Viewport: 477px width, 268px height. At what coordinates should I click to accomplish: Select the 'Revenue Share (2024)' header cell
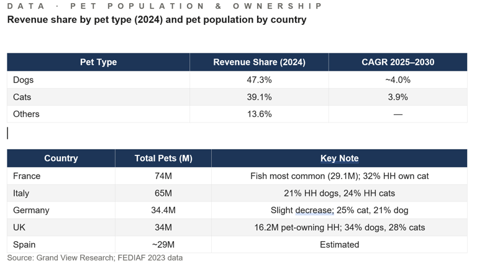[259, 62]
